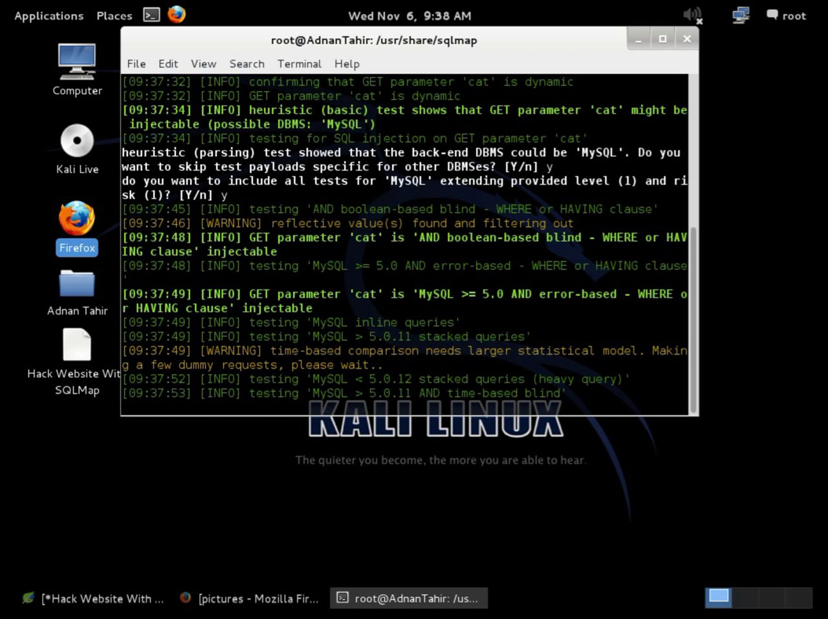Select the Adnan Tahir folder on desktop
The image size is (828, 619).
(x=77, y=293)
